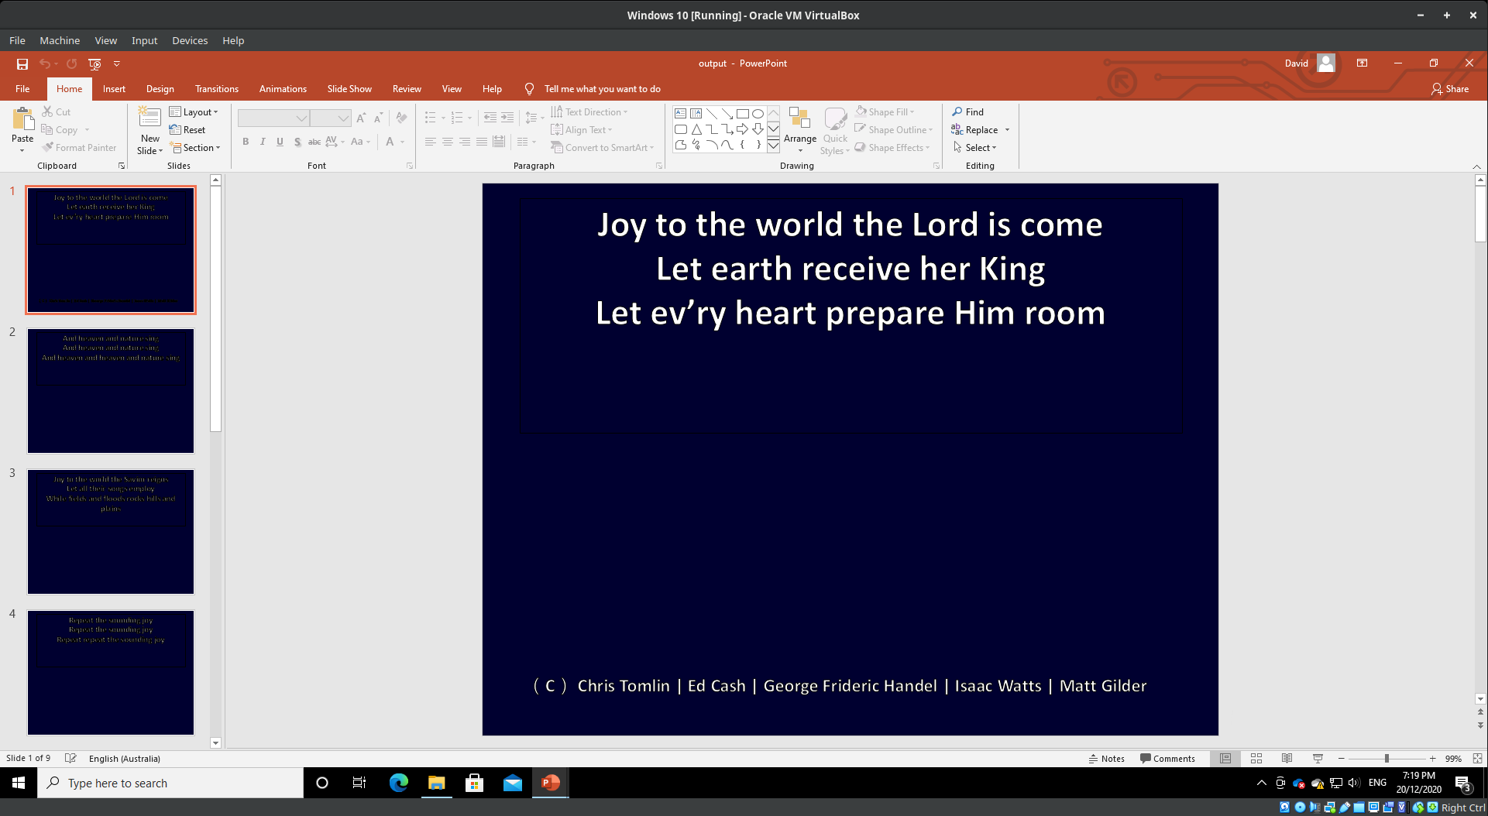Switch to Normal view button
The image size is (1488, 816).
pyautogui.click(x=1225, y=759)
